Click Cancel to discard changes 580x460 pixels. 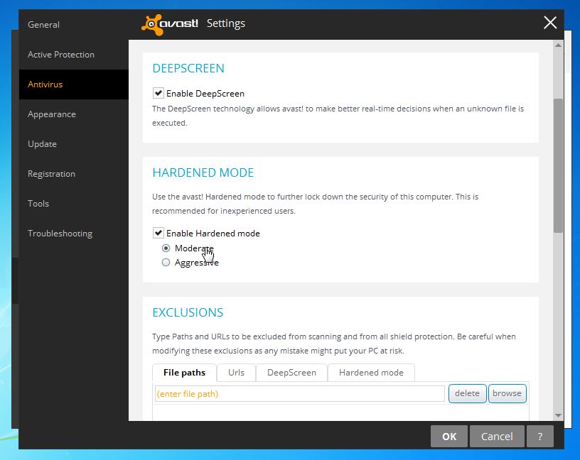click(497, 437)
